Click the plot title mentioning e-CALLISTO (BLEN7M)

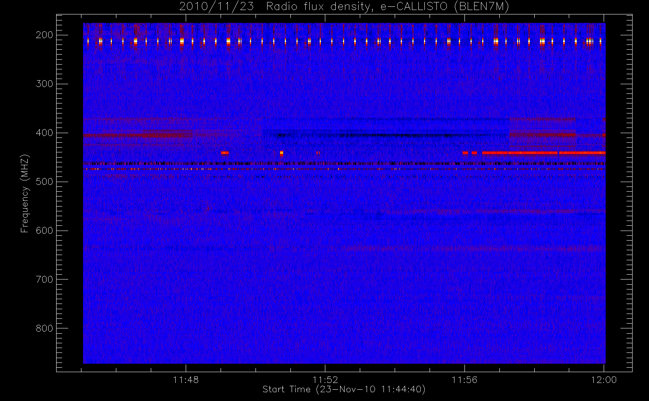[344, 7]
